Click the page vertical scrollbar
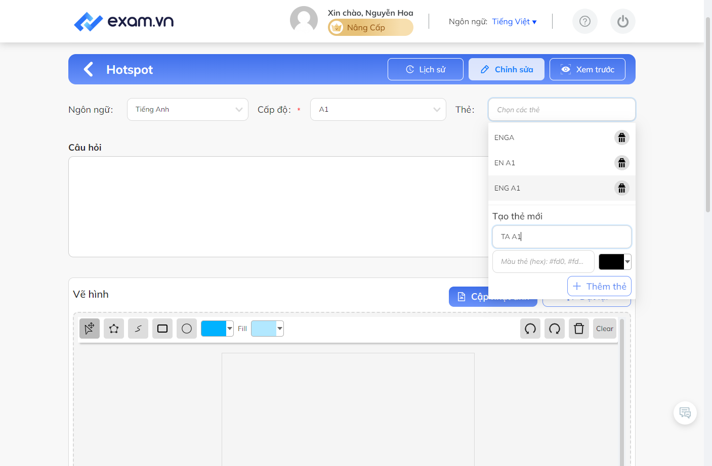712x466 pixels. (x=708, y=114)
